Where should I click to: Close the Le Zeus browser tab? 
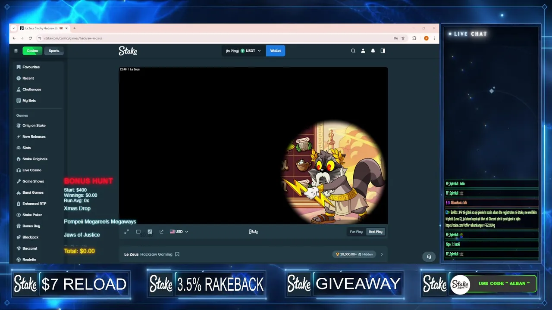point(66,28)
